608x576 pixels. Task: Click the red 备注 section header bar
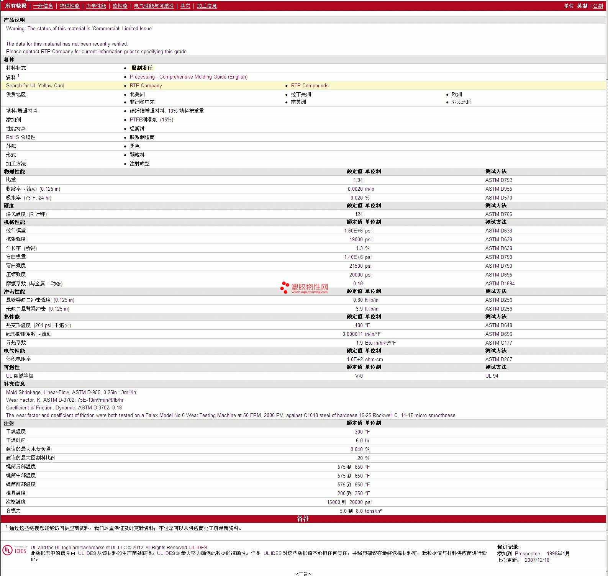[x=303, y=519]
